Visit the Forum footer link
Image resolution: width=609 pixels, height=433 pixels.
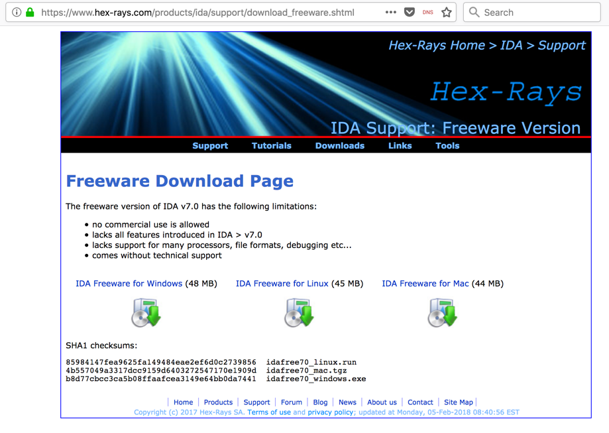(x=292, y=402)
